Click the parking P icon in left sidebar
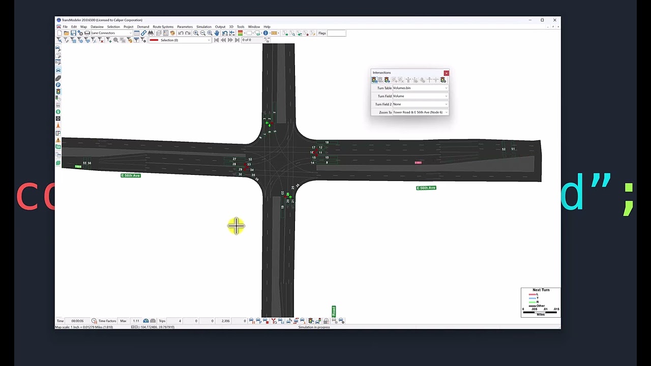Screen dimensions: 651x366 58,84
